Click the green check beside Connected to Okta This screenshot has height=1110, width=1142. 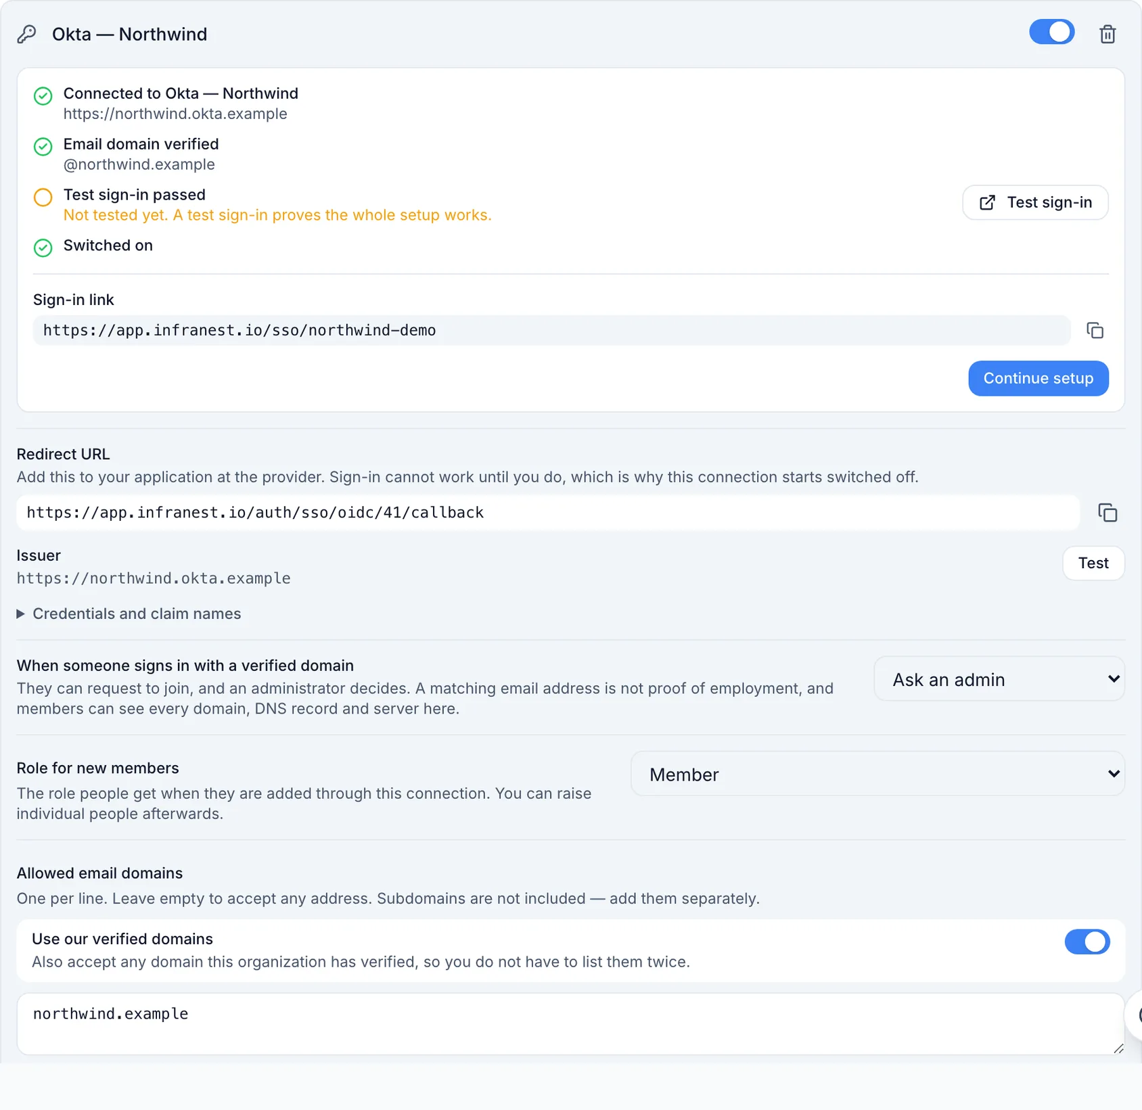point(43,95)
